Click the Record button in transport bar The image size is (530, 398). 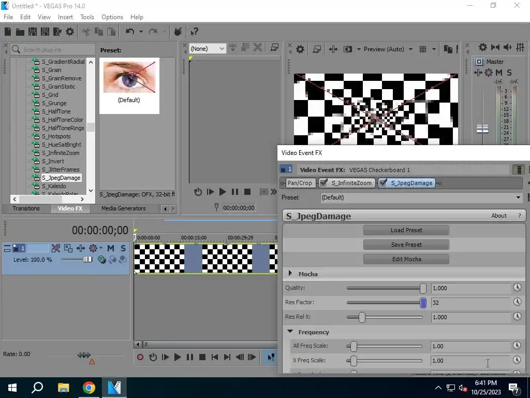coord(140,357)
